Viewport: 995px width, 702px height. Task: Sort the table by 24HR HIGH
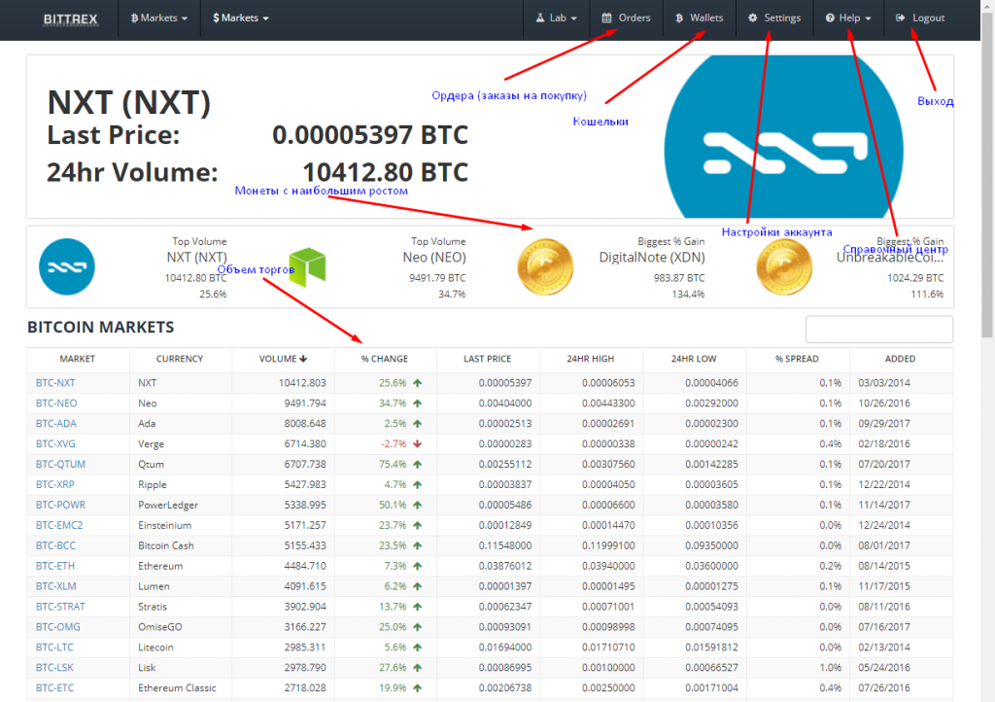(x=590, y=359)
